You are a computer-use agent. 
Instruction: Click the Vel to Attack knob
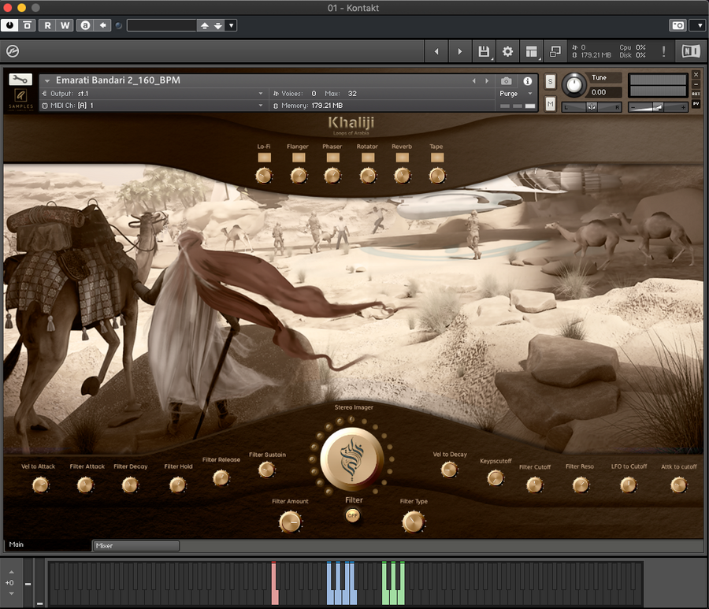(40, 485)
